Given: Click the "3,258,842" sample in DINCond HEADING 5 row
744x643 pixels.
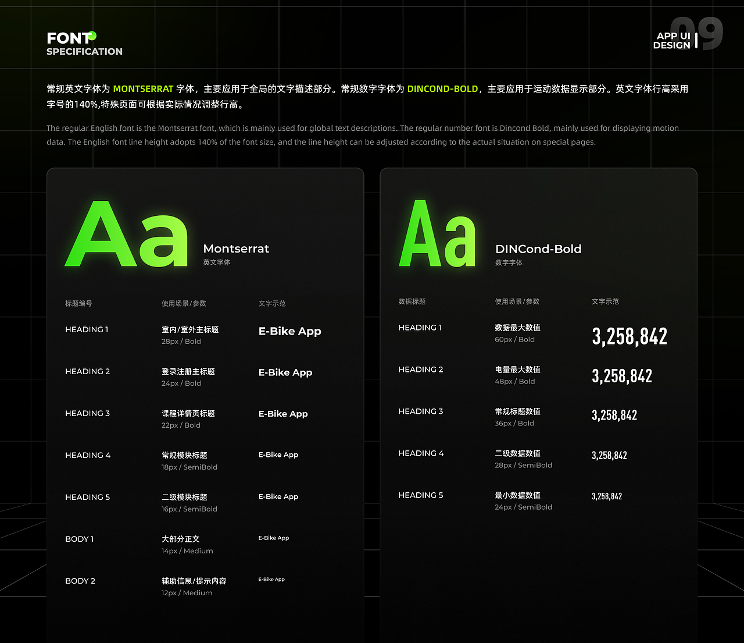Looking at the screenshot, I should click(607, 496).
